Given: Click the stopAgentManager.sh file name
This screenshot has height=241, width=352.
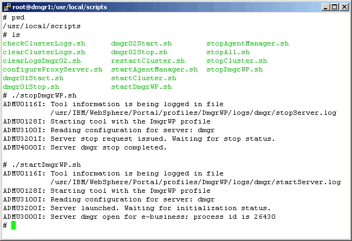Looking at the screenshot, I should point(247,43).
